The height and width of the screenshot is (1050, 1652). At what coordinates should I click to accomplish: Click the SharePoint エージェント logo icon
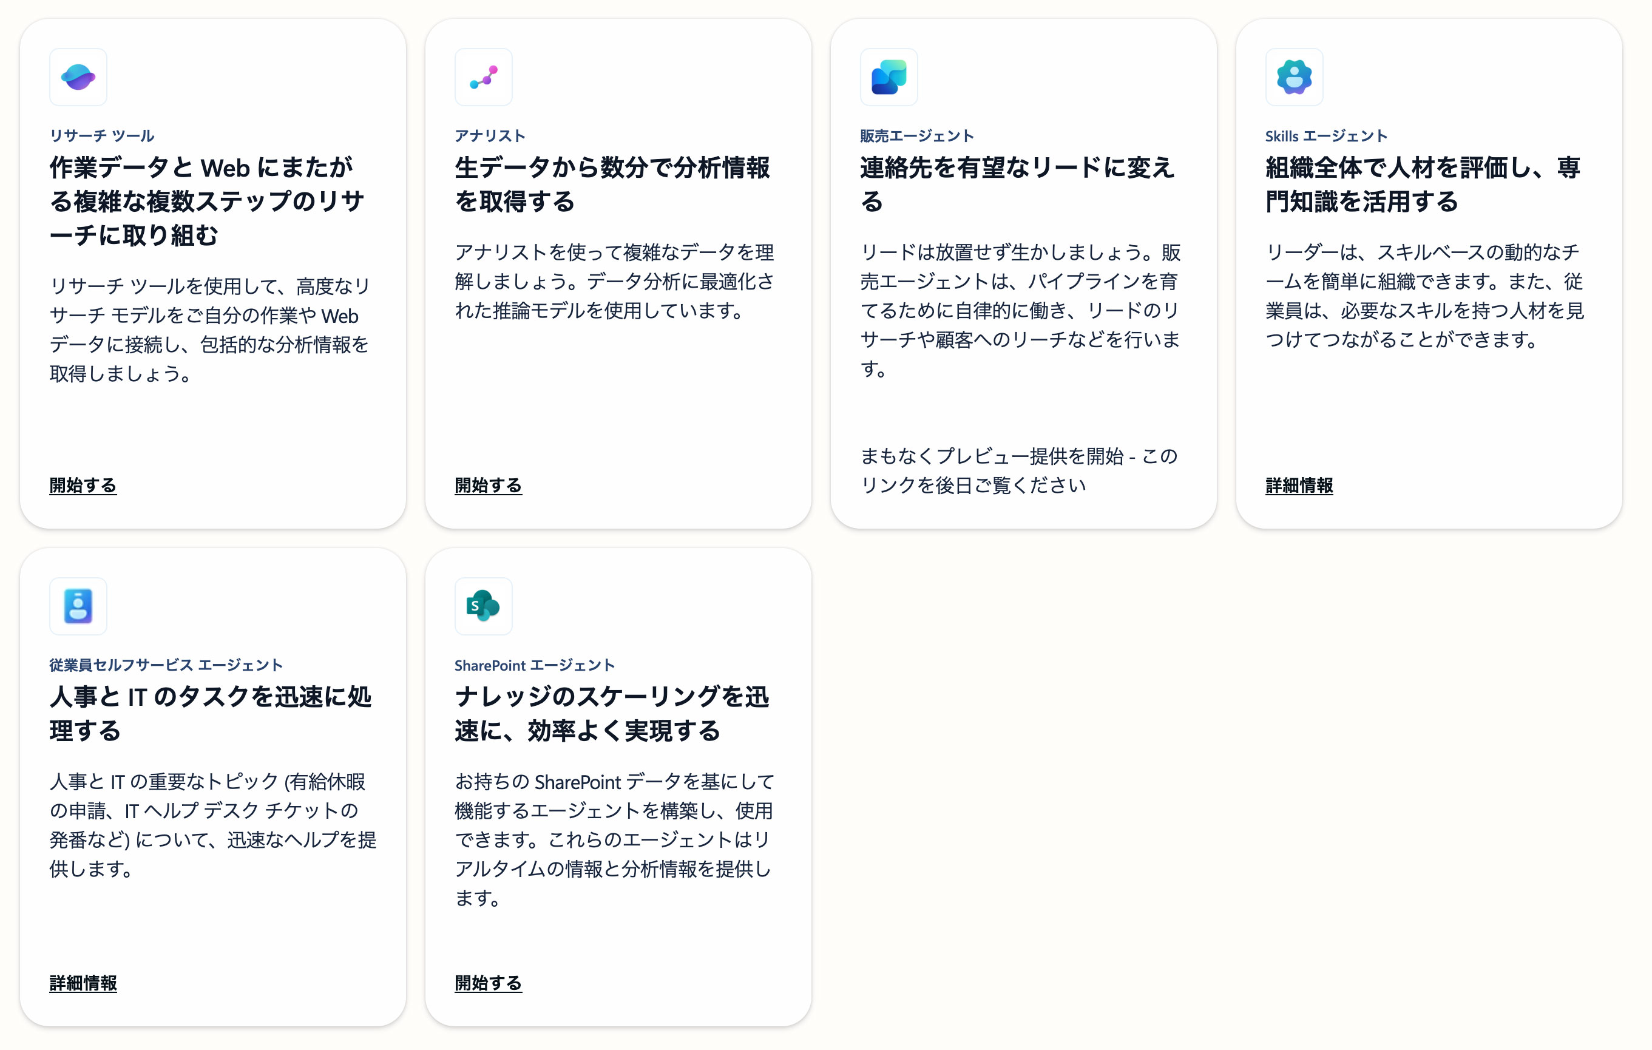(484, 606)
